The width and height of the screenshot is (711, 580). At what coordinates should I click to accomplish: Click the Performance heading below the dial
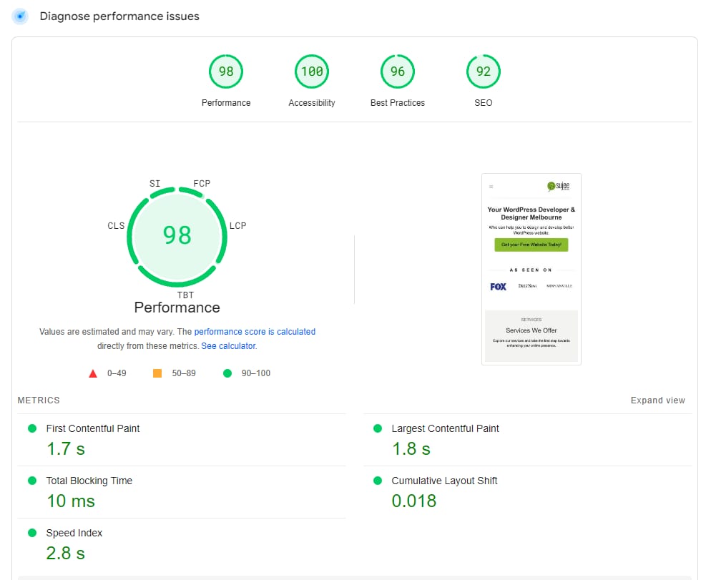pos(177,308)
